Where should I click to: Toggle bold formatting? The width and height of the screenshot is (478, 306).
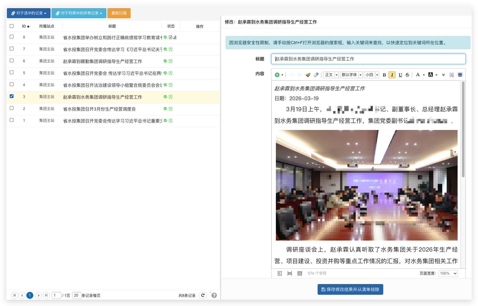[384, 75]
